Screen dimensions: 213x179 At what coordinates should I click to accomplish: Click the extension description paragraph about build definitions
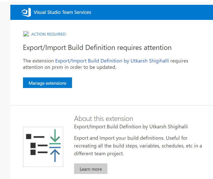(x=138, y=146)
